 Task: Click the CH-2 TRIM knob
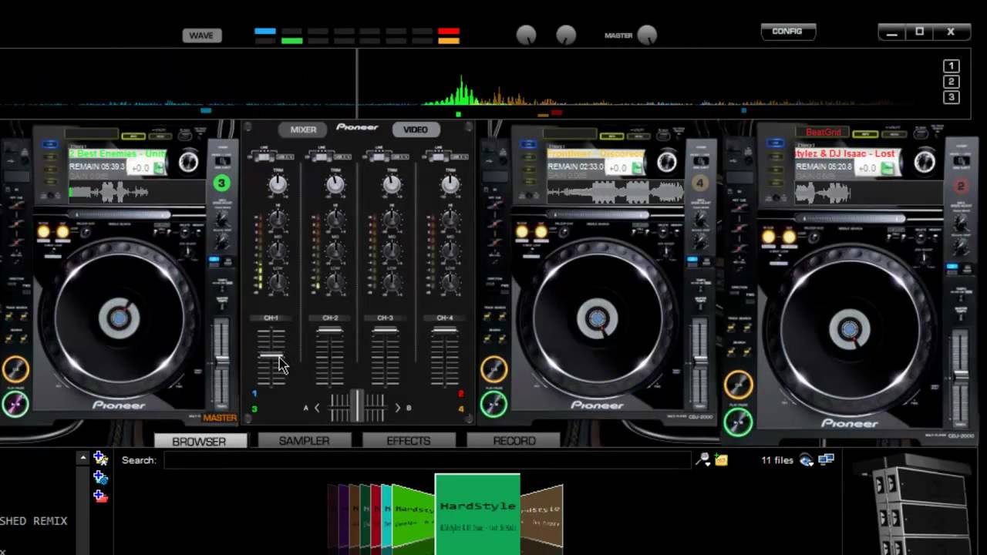click(335, 184)
